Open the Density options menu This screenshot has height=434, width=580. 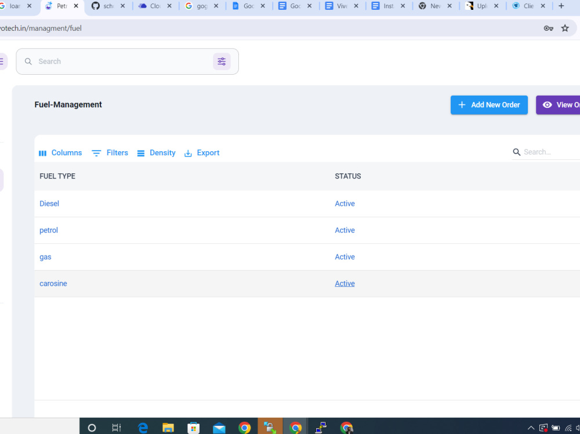tap(156, 152)
